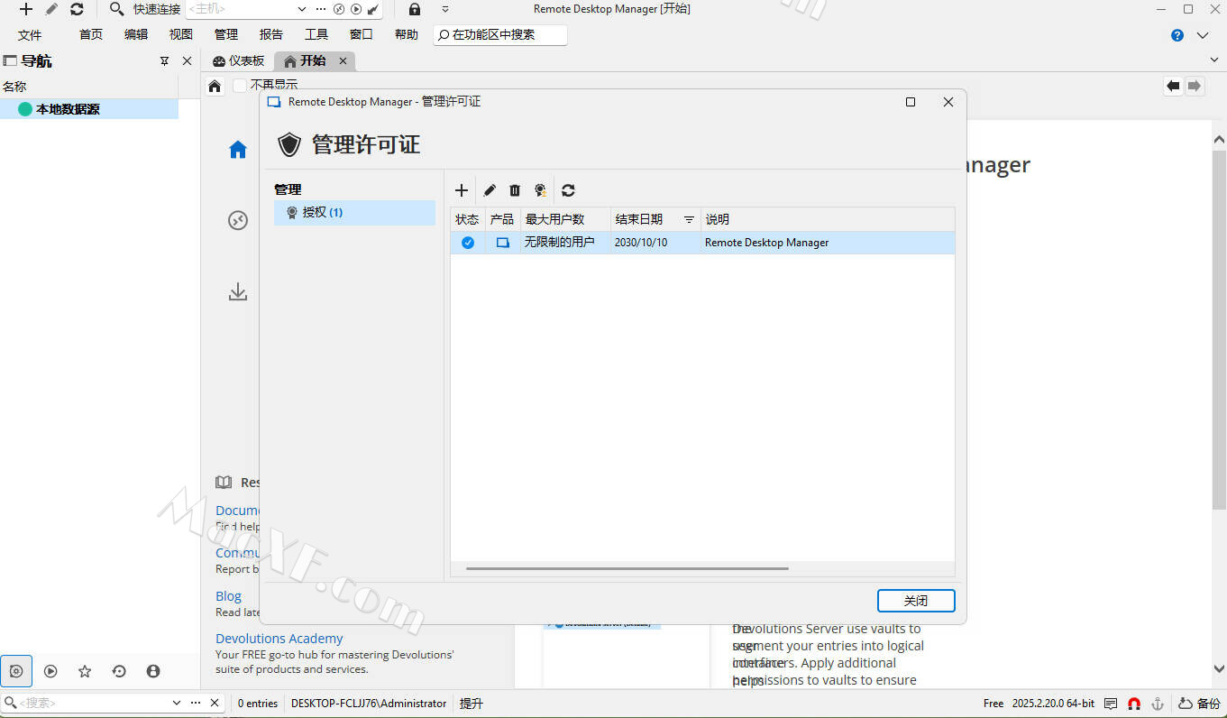Expand bottom search box dropdown
Viewport: 1227px width, 718px height.
point(177,703)
